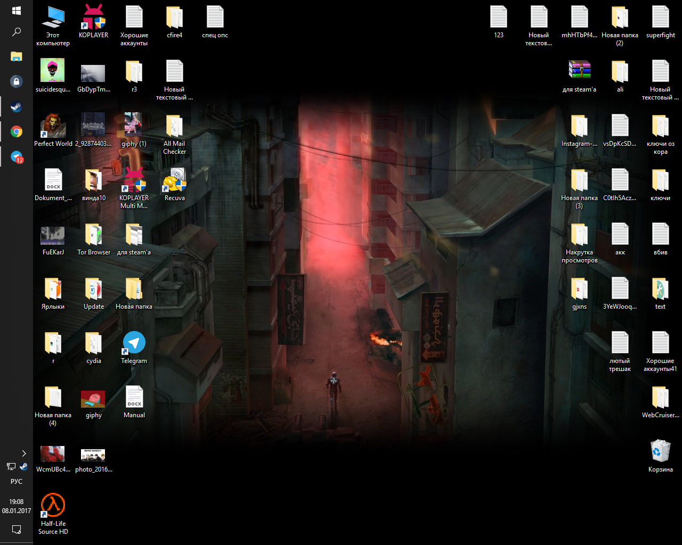
Task: Open taskbar Telegram with 12 badge
Action: pyautogui.click(x=17, y=156)
